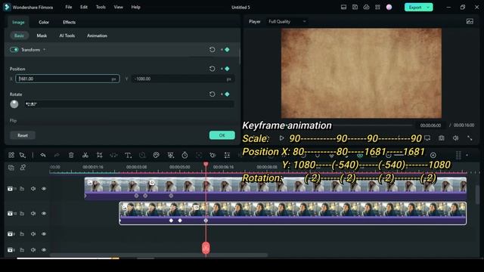Reset Rotate with its circular arrow
This screenshot has height=272, width=484.
[212, 94]
